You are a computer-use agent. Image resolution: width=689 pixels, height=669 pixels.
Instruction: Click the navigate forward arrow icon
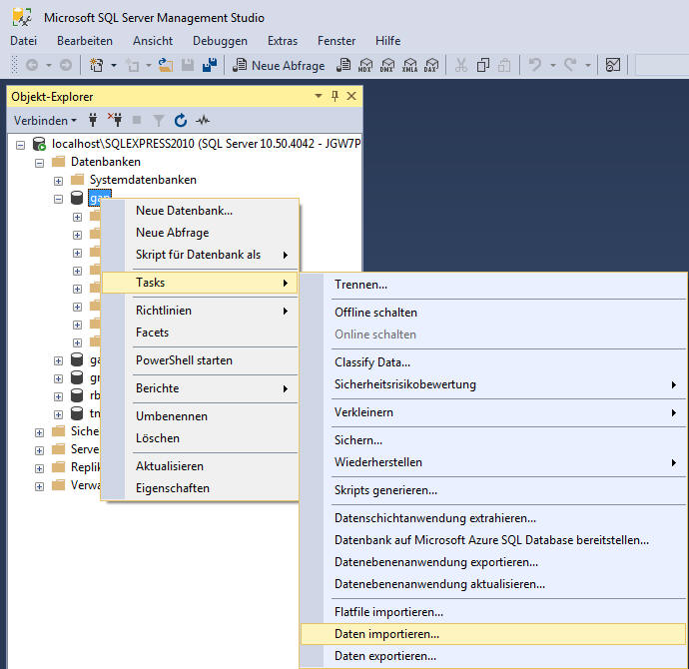[66, 66]
